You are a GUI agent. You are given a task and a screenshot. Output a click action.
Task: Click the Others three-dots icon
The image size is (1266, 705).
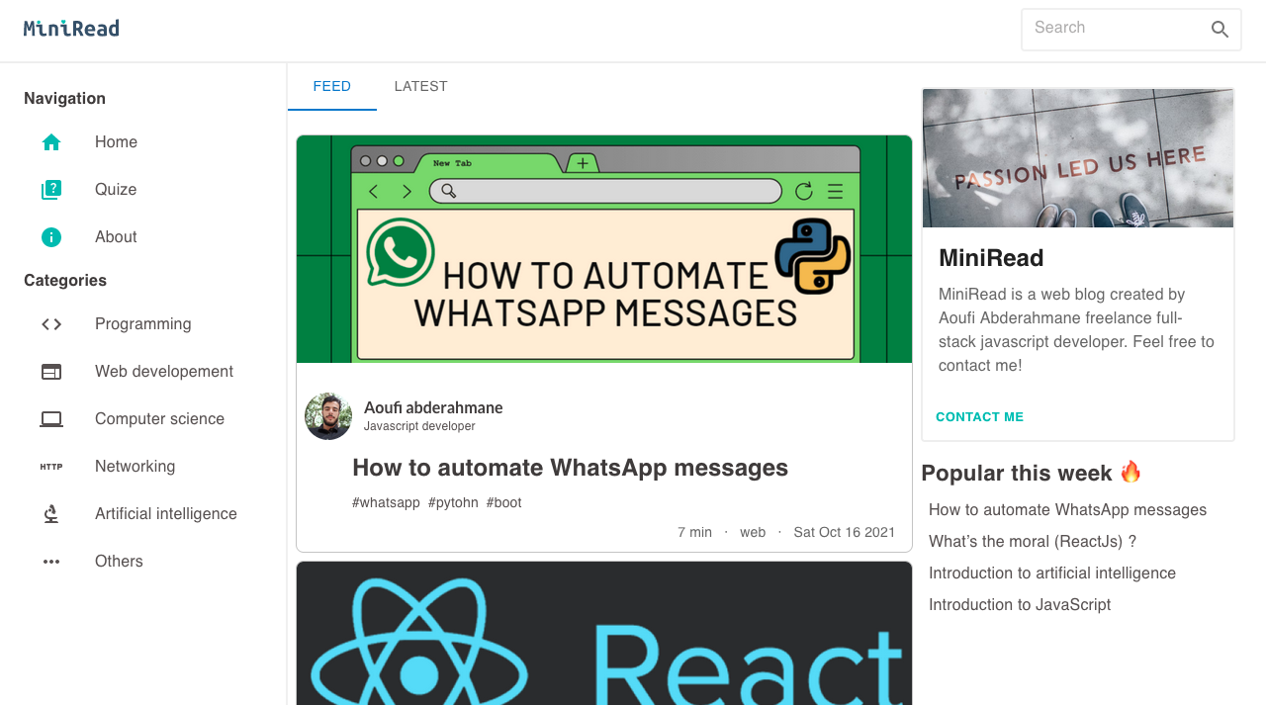51,562
